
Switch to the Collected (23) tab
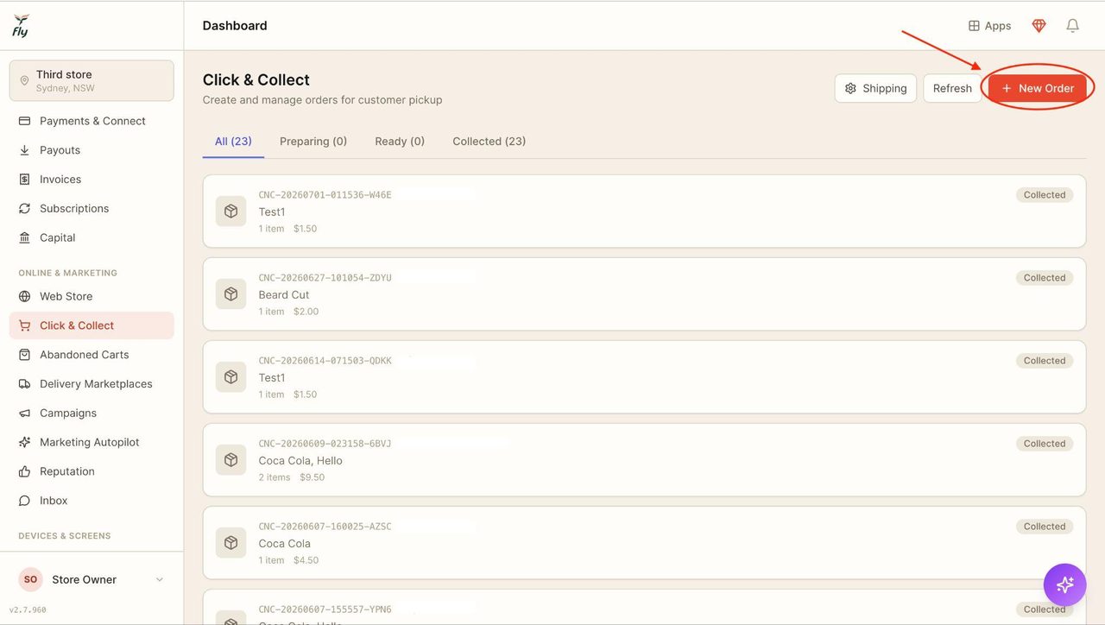pos(489,142)
